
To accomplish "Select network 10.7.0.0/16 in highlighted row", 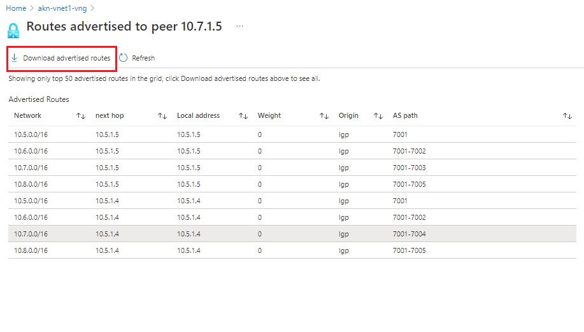I will click(x=31, y=234).
